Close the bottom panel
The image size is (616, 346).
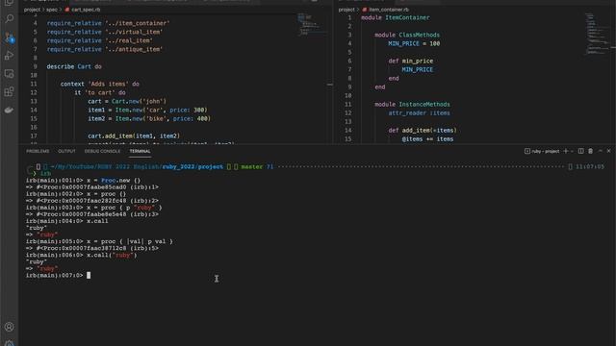[x=608, y=151]
